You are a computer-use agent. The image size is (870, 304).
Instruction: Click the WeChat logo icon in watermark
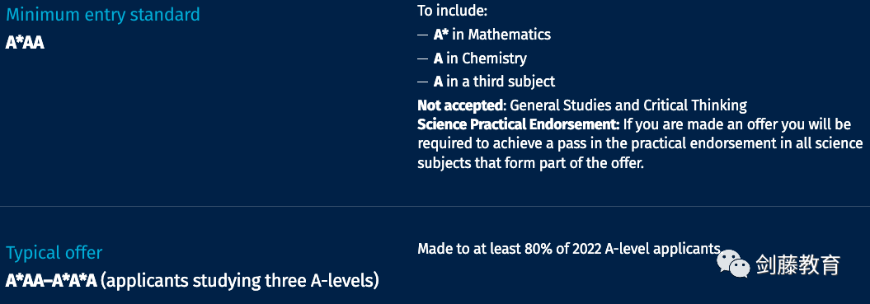pos(733,264)
